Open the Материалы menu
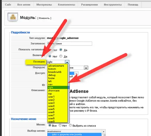The width and height of the screenshot is (151, 136). pos(44,5)
